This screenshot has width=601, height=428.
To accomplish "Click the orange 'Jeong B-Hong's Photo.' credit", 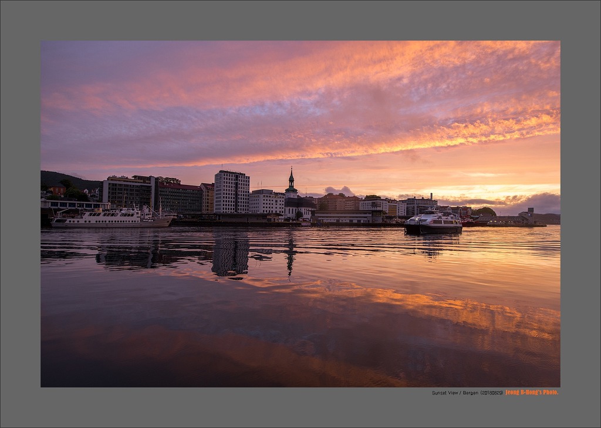I will [532, 392].
